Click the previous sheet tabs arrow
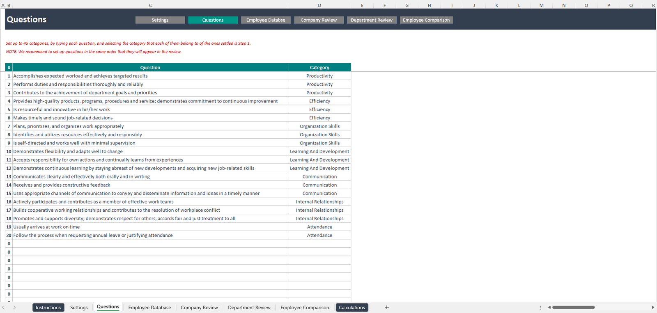This screenshot has height=313, width=657. [x=3, y=307]
